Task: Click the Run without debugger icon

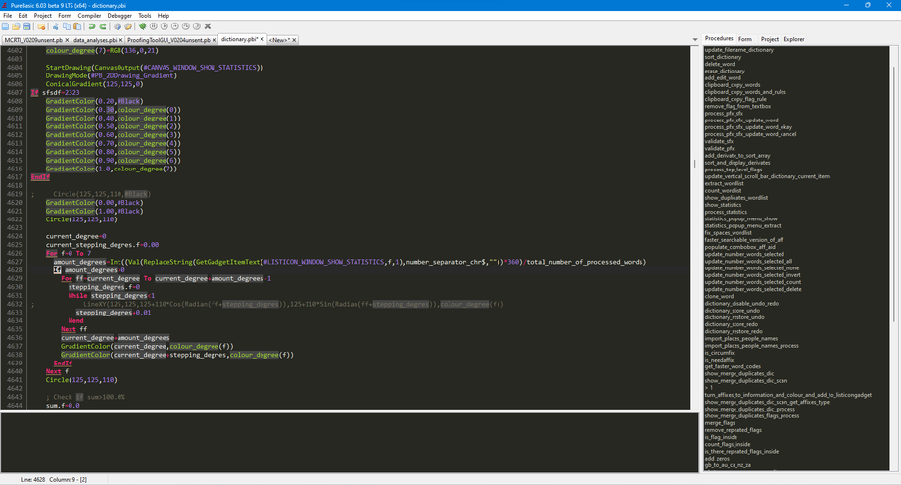Action: [128, 26]
